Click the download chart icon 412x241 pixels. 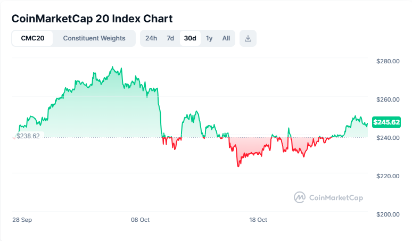pos(248,38)
